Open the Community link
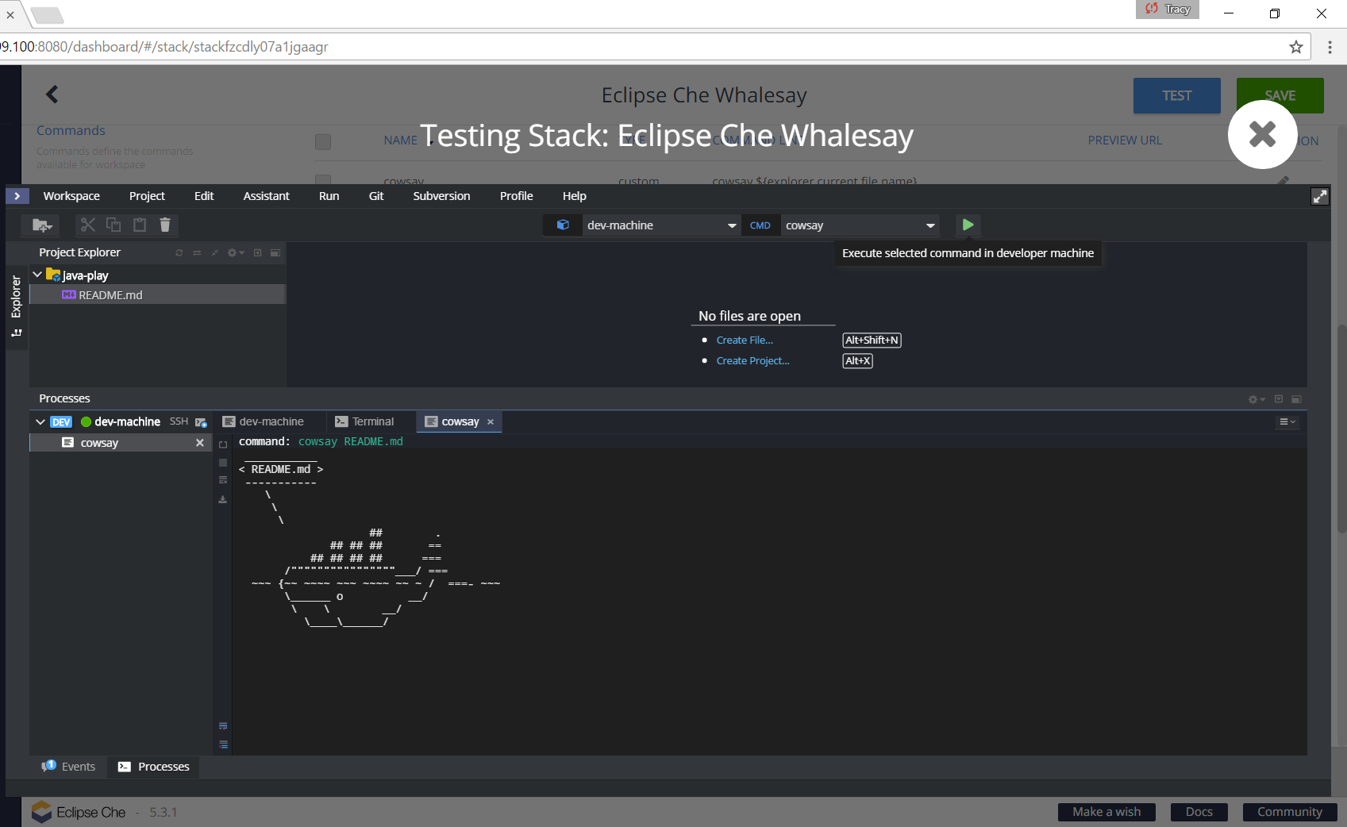 pos(1290,812)
